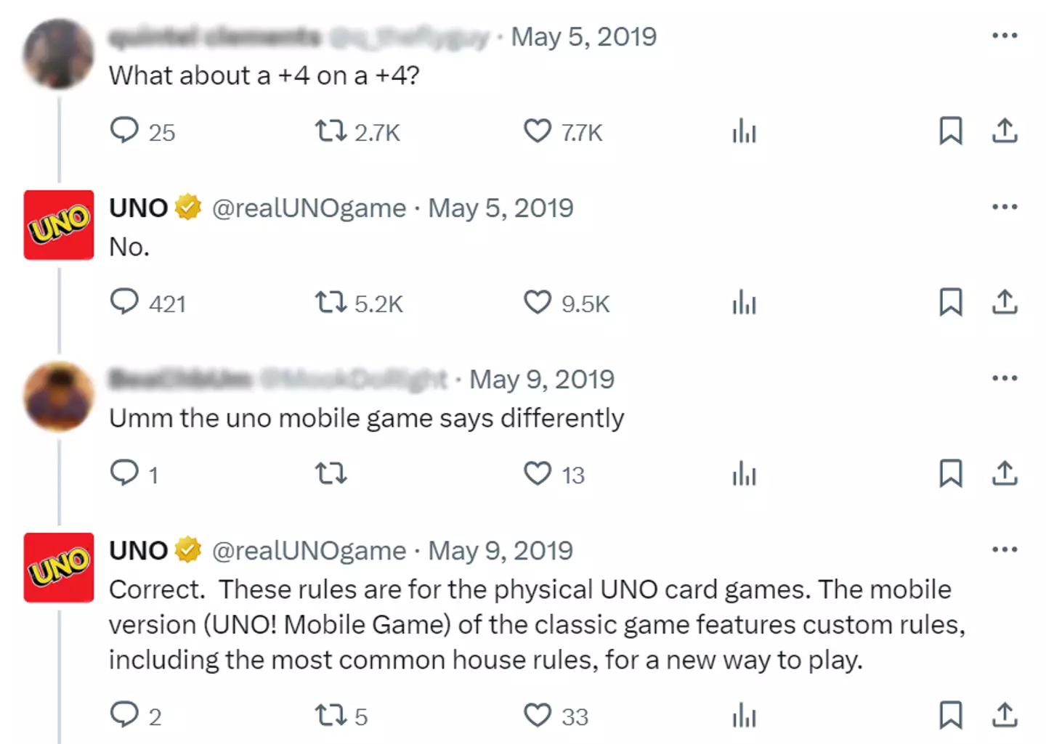Reply to "Umm the uno mobile game says differently"
The width and height of the screenshot is (1046, 744).
[x=124, y=473]
